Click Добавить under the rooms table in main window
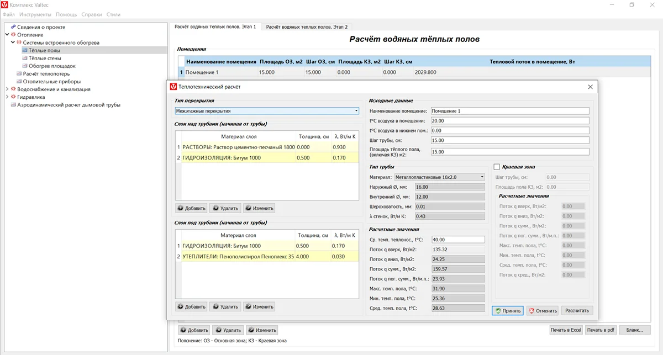 click(x=194, y=330)
